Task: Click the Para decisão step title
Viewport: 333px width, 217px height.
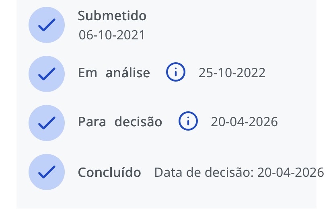Action: click(x=120, y=121)
